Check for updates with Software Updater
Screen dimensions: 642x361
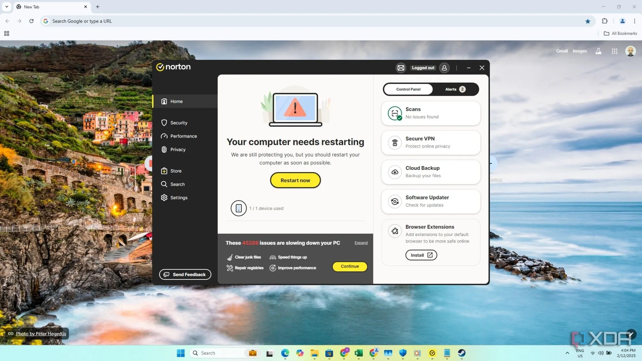[x=430, y=202]
